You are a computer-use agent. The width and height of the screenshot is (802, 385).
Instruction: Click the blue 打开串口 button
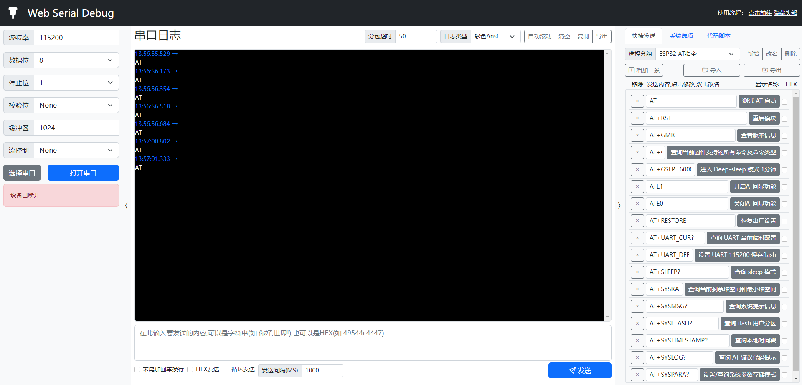tap(83, 173)
